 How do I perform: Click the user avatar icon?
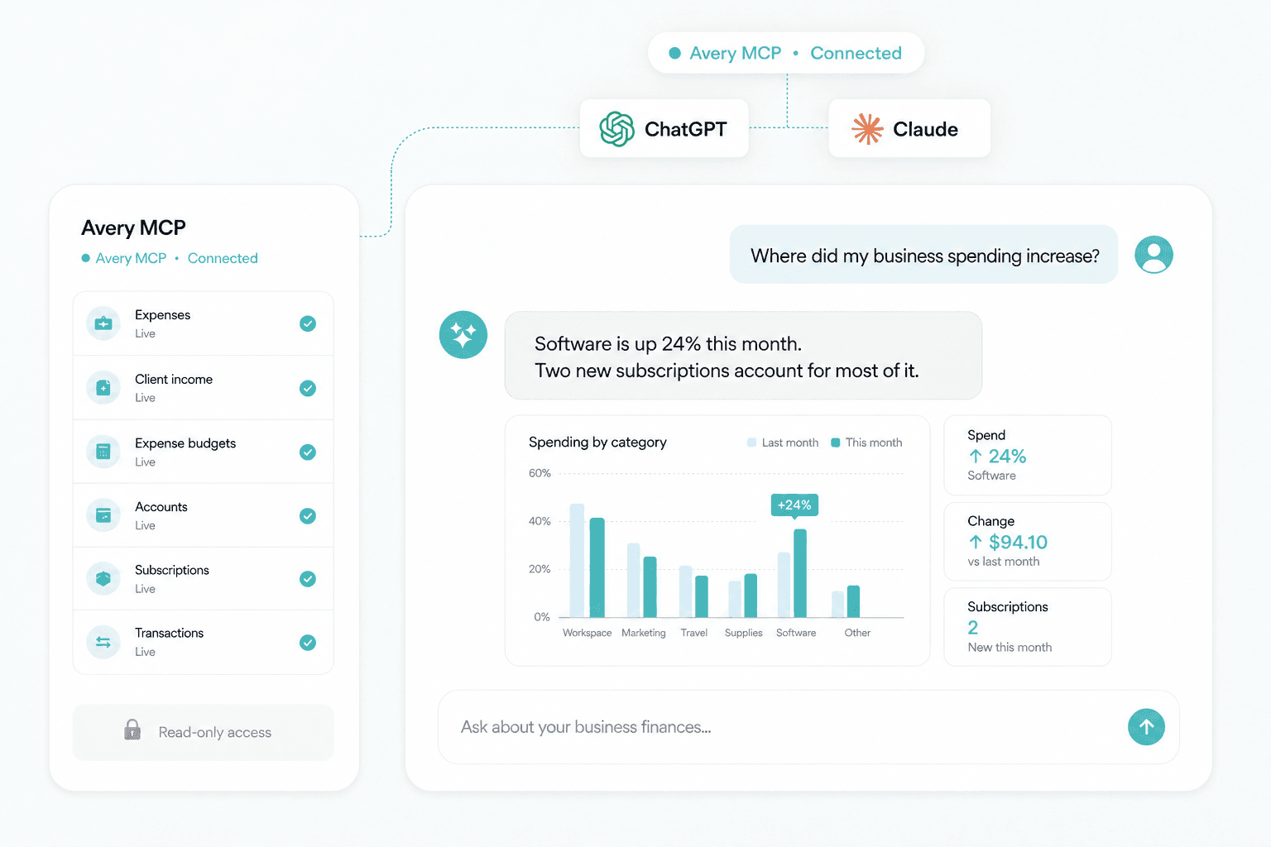1153,255
